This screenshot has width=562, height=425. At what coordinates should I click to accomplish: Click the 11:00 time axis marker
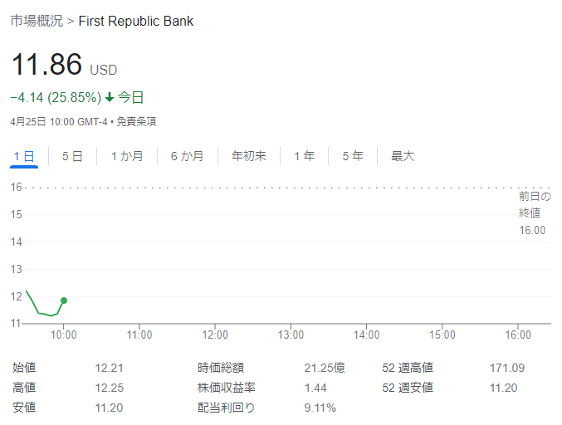pyautogui.click(x=139, y=335)
